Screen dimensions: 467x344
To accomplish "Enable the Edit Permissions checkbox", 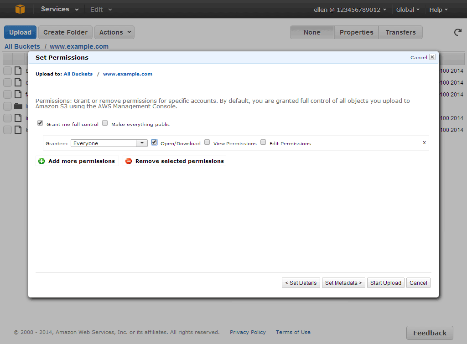I will coord(263,142).
